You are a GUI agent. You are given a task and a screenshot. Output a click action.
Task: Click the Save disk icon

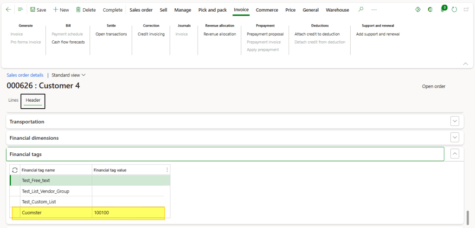point(33,10)
